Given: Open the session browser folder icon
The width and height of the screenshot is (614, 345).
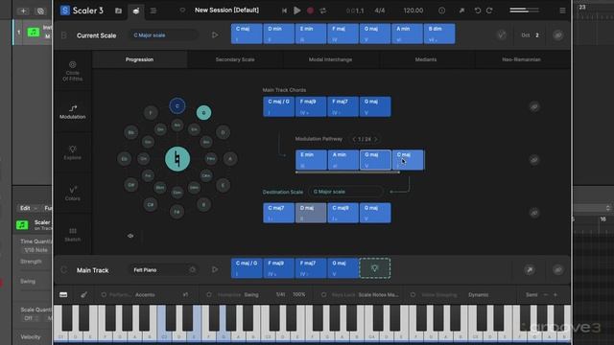Looking at the screenshot, I should coord(118,11).
